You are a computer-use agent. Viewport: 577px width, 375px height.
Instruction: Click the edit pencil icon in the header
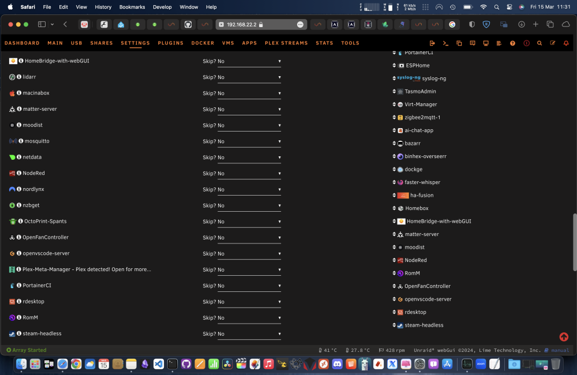553,43
